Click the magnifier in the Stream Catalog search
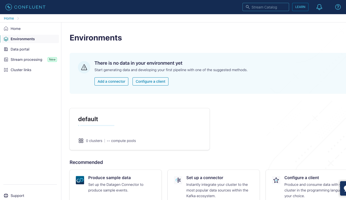This screenshot has height=200, width=346. [x=247, y=7]
